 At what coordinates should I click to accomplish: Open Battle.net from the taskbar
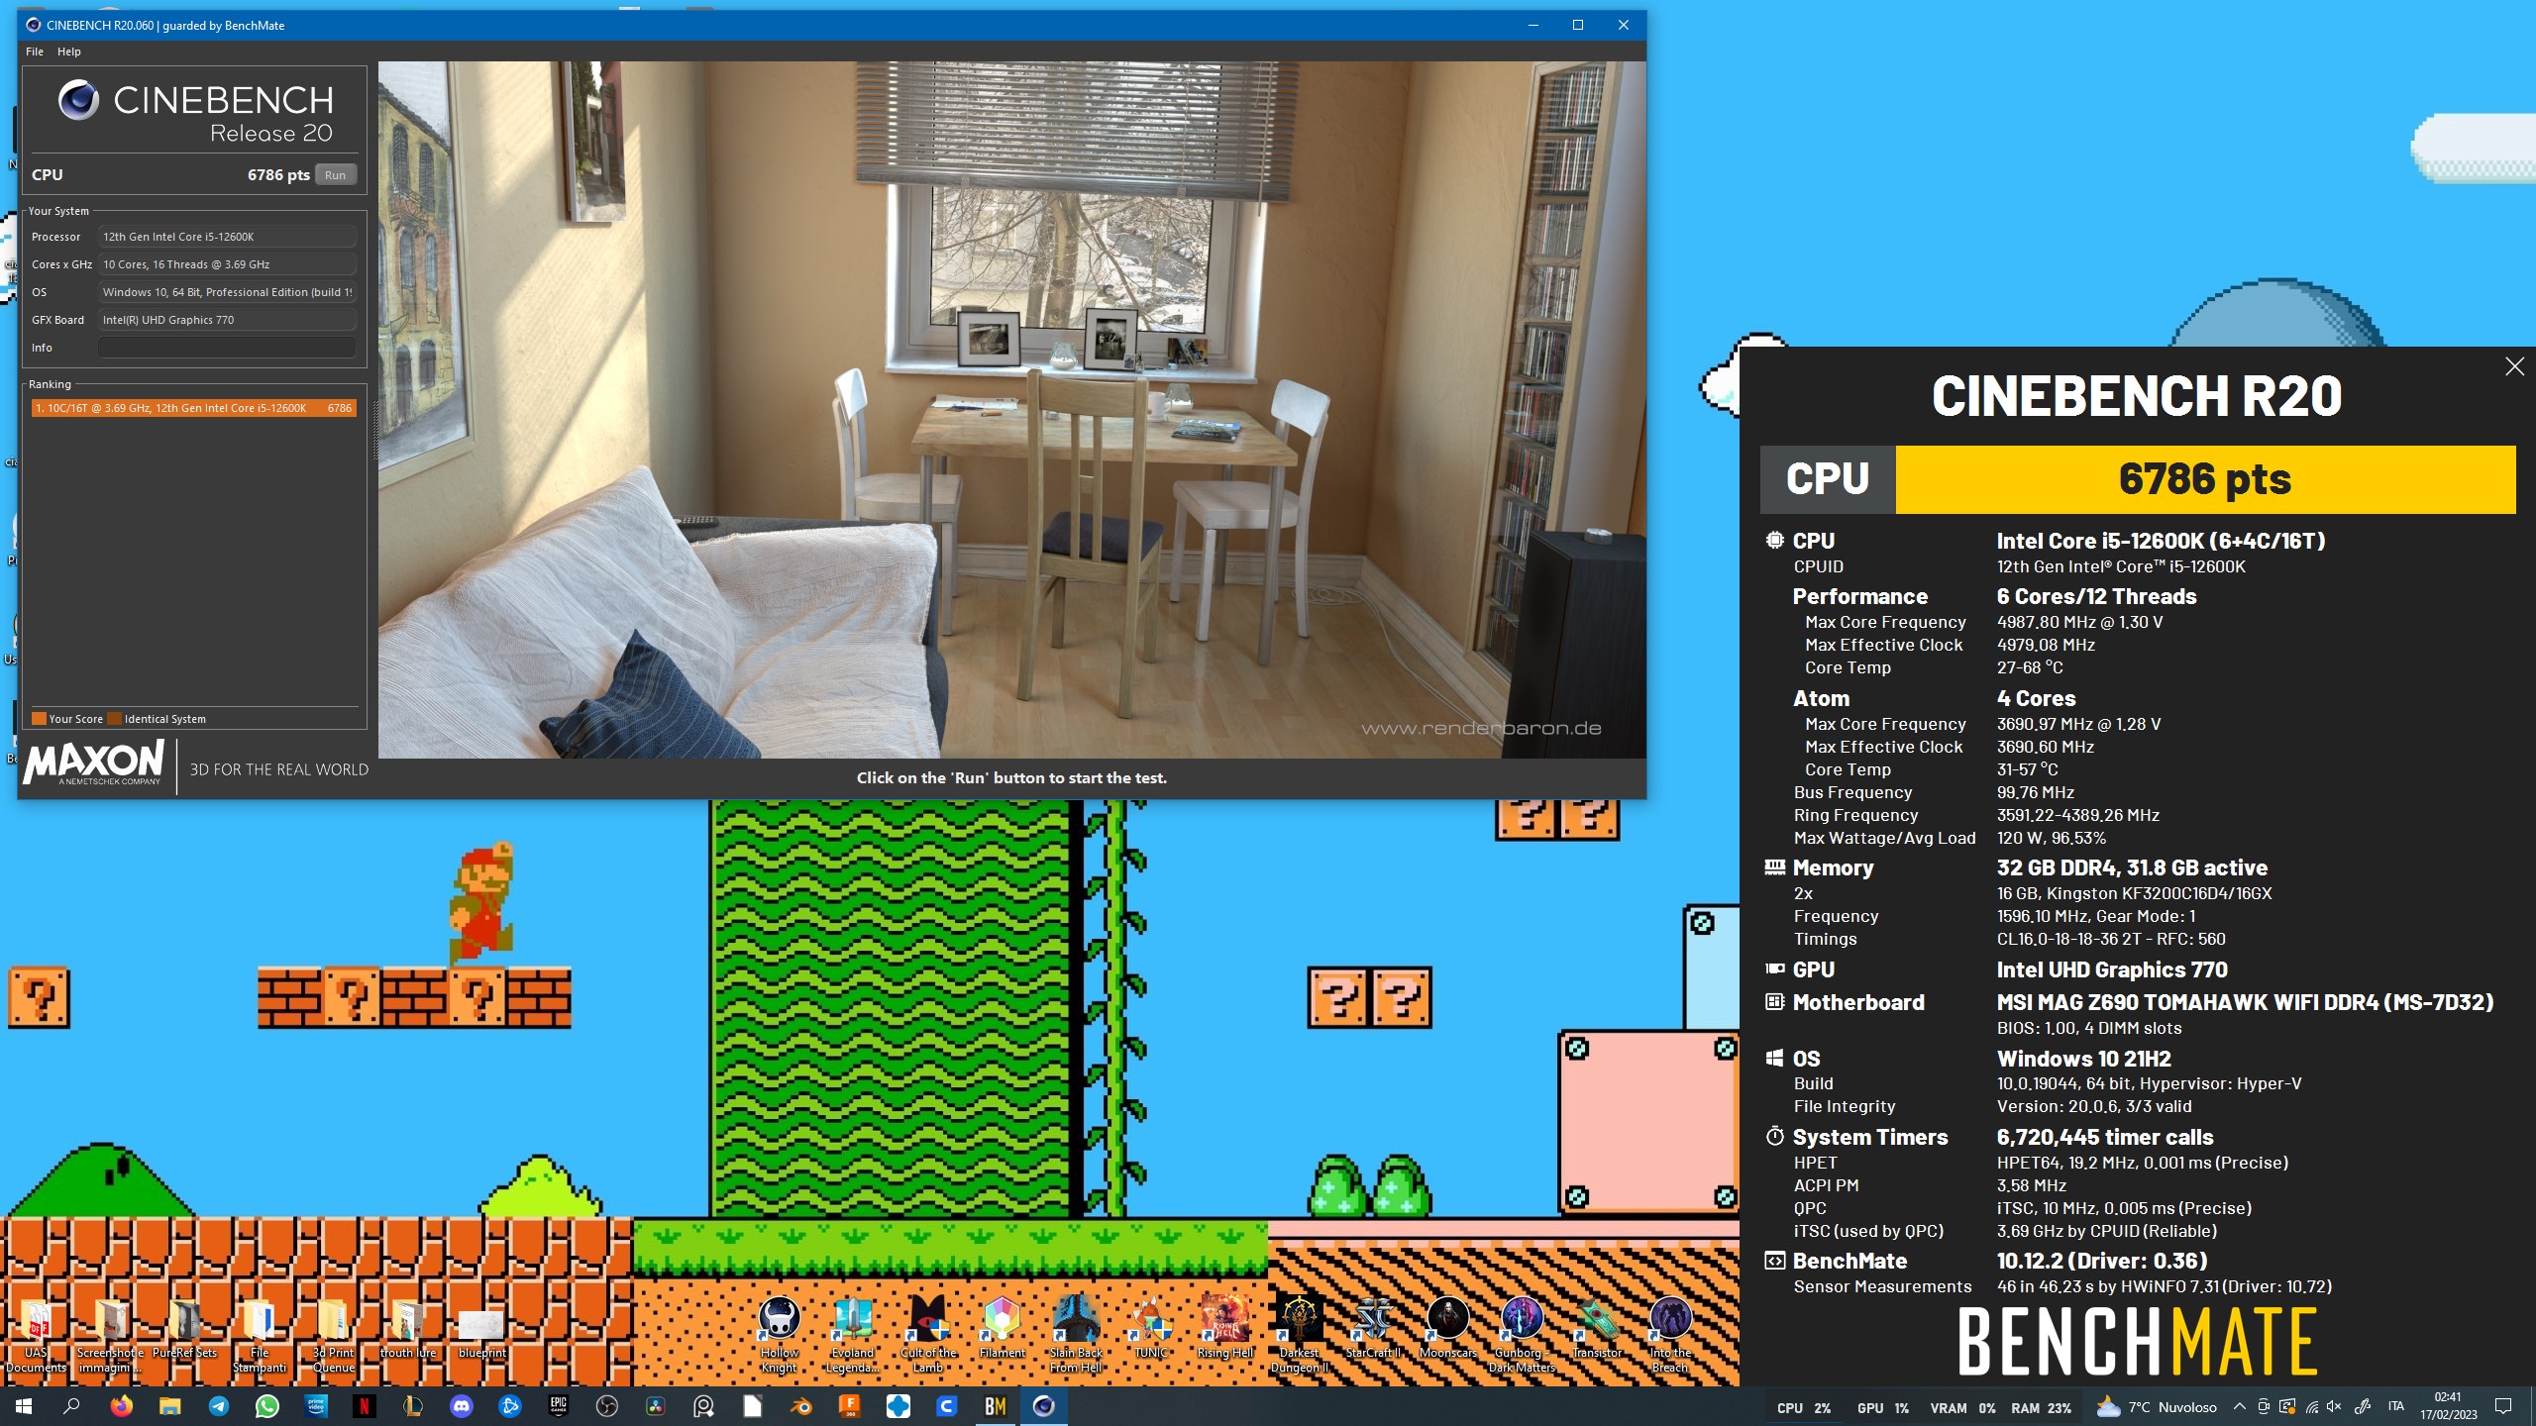509,1406
